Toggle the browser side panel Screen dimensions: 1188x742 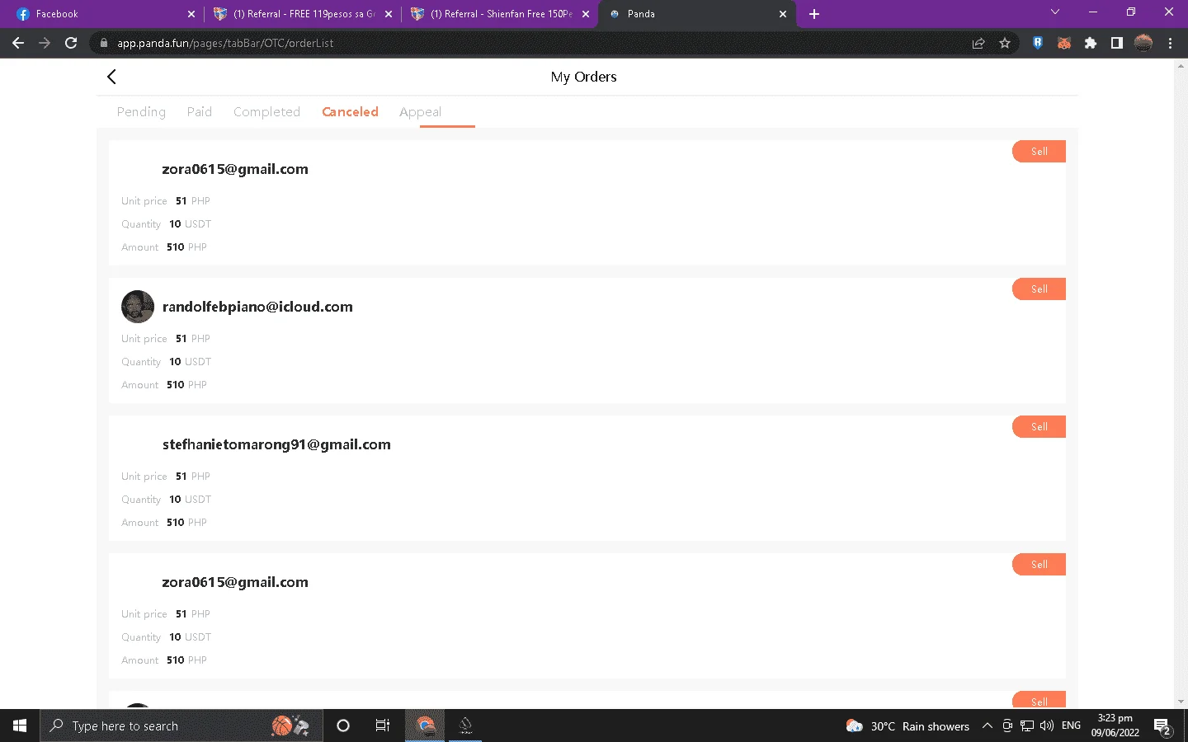pos(1117,43)
